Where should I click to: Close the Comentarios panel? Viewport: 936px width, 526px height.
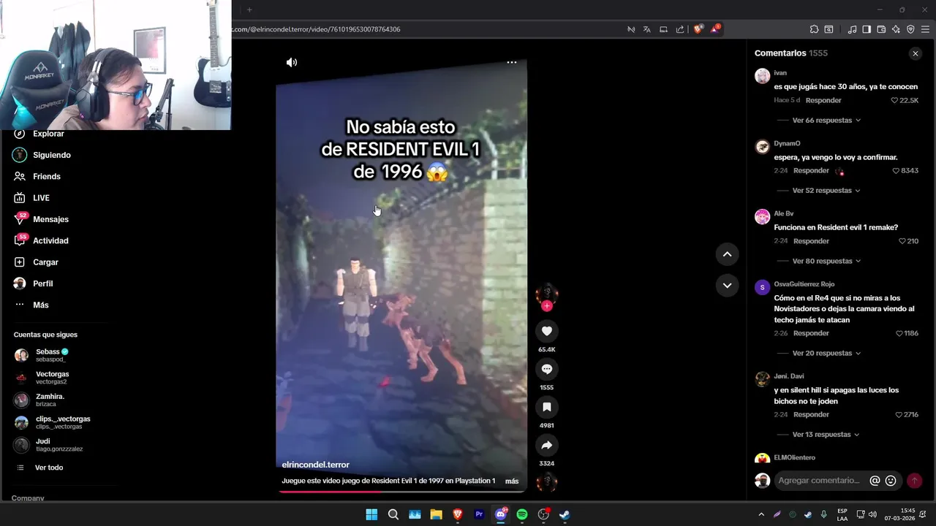tap(916, 53)
